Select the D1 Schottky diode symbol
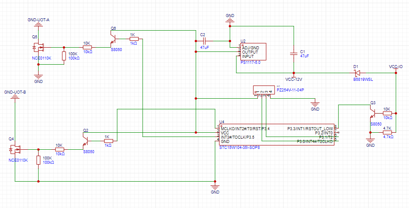The image size is (409, 208). point(358,73)
